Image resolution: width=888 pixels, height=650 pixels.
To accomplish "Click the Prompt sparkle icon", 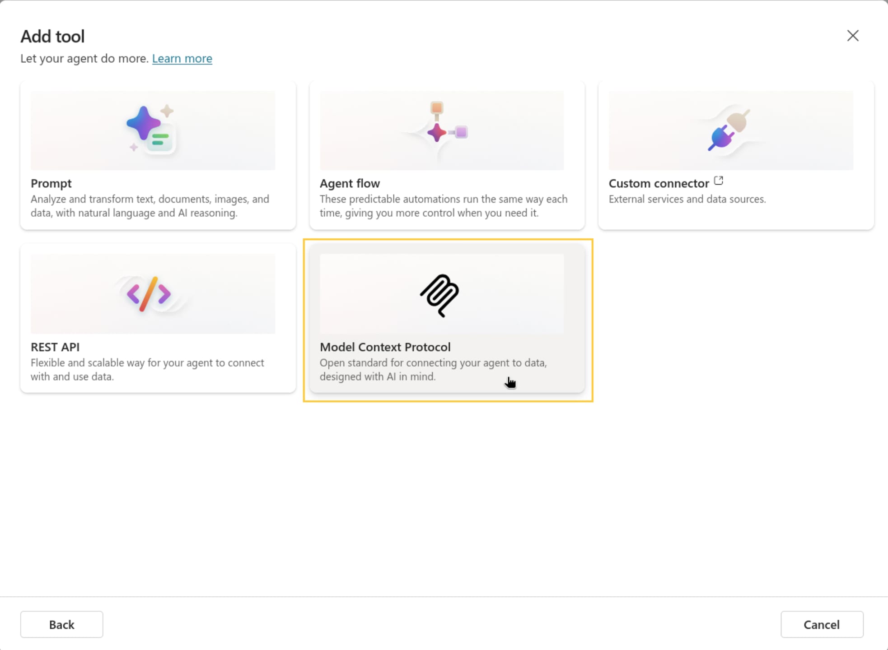I will click(151, 129).
